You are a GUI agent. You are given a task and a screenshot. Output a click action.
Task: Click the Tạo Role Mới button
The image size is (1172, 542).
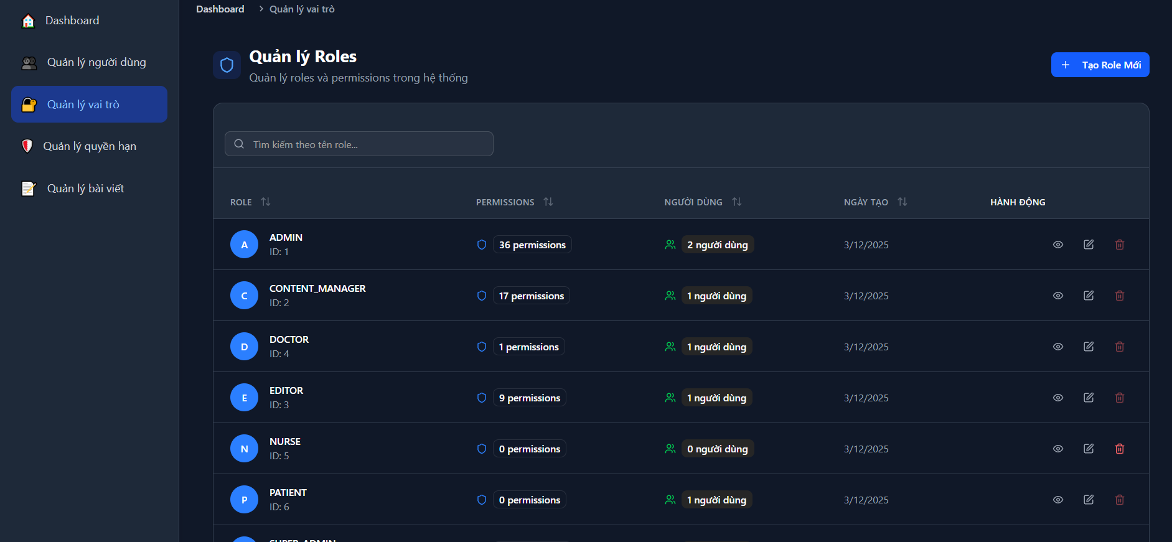(1100, 65)
